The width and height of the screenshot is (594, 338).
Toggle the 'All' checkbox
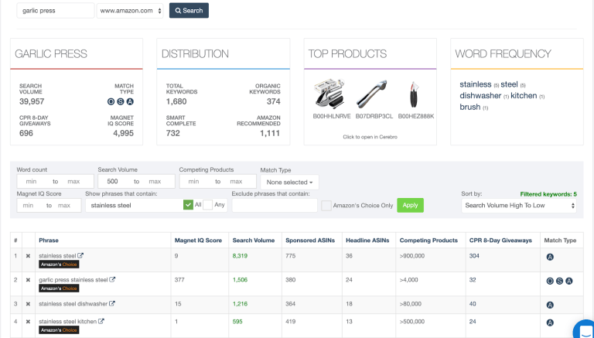[x=188, y=205]
